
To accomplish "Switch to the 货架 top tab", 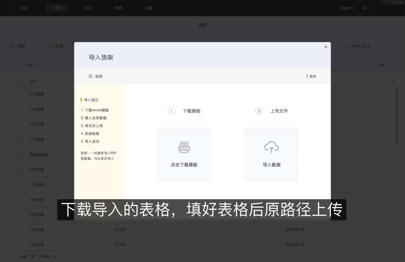I will (58, 8).
